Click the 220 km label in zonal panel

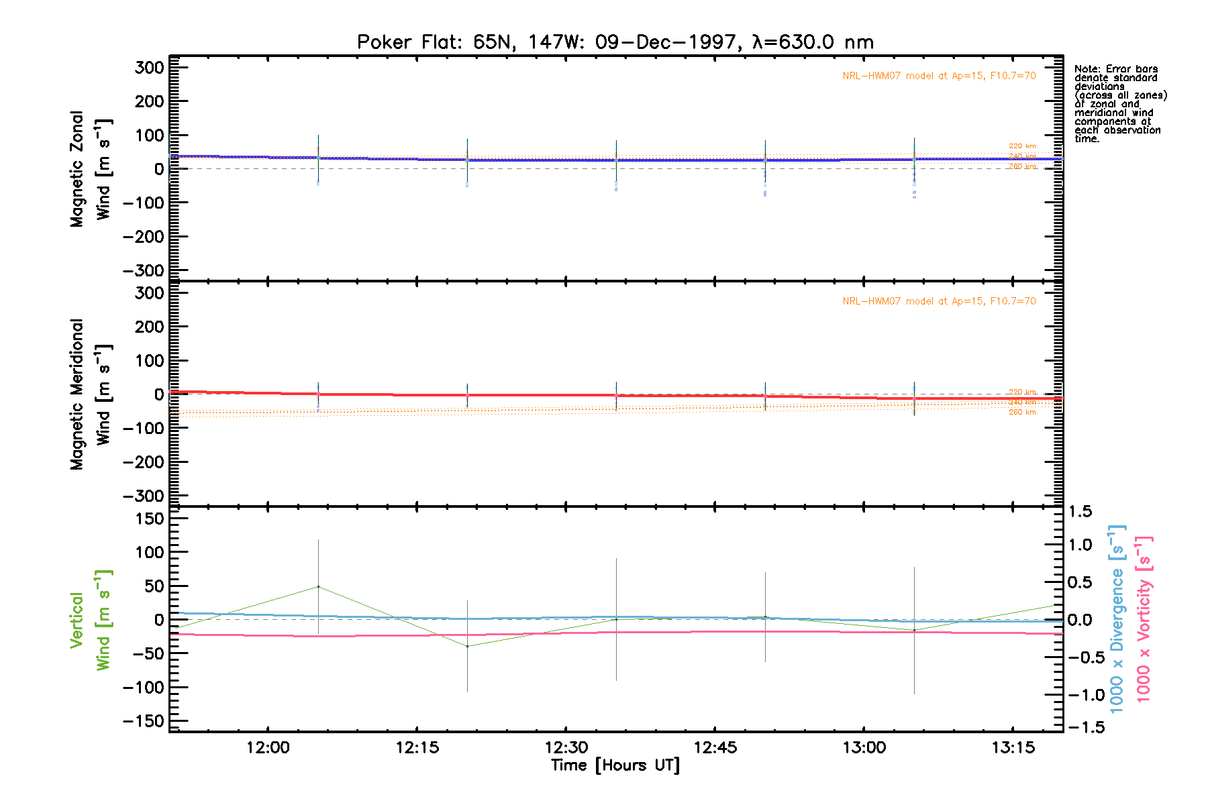tap(1022, 146)
